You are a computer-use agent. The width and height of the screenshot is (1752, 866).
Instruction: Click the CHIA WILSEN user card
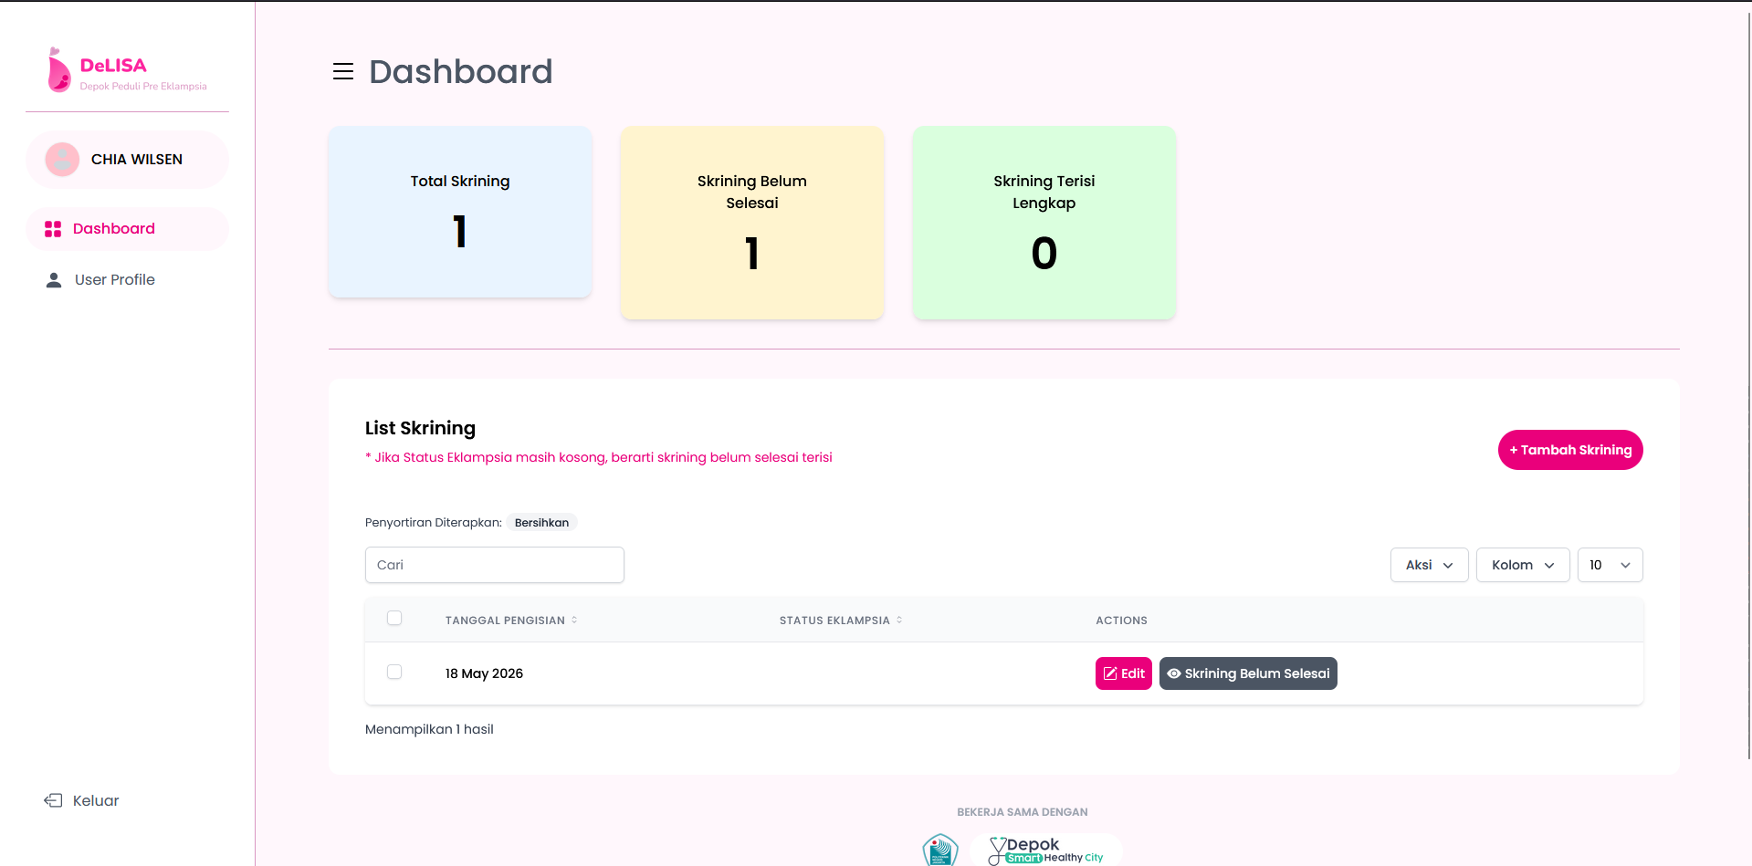pos(127,160)
